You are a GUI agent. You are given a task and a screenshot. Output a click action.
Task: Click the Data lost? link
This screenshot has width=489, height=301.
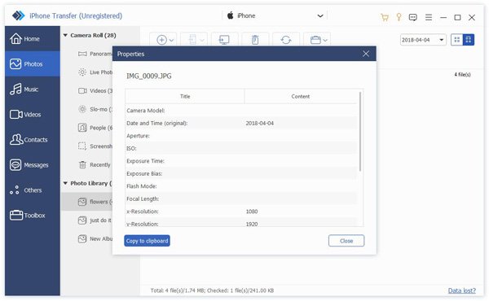[461, 290]
